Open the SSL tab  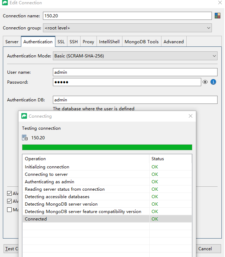[x=61, y=41]
